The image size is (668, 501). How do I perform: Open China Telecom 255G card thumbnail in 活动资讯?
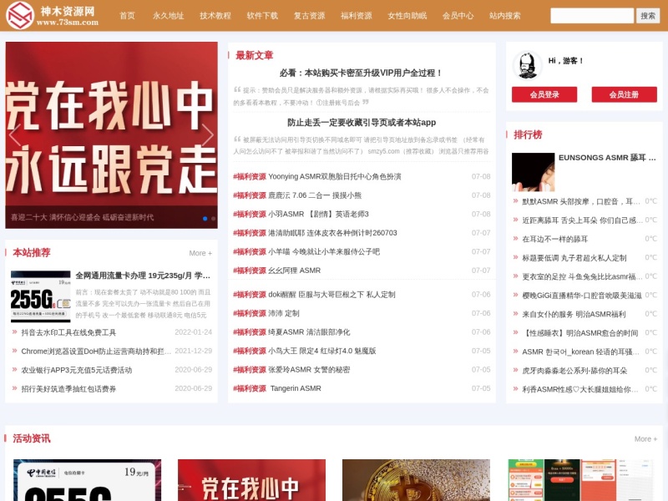tap(87, 480)
